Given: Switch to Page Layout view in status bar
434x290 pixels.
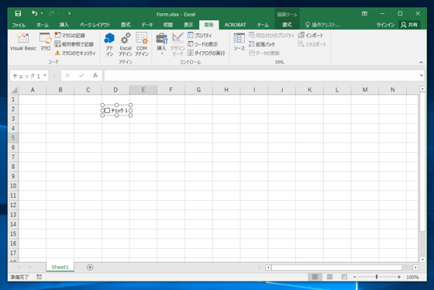Looking at the screenshot, I should point(329,276).
